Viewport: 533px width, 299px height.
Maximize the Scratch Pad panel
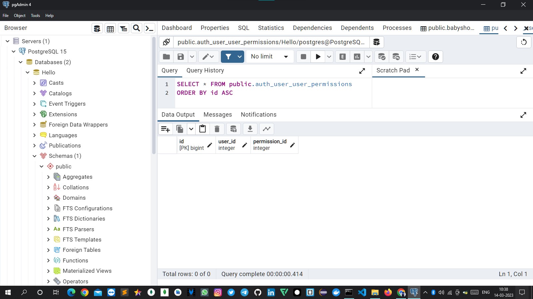(x=523, y=71)
